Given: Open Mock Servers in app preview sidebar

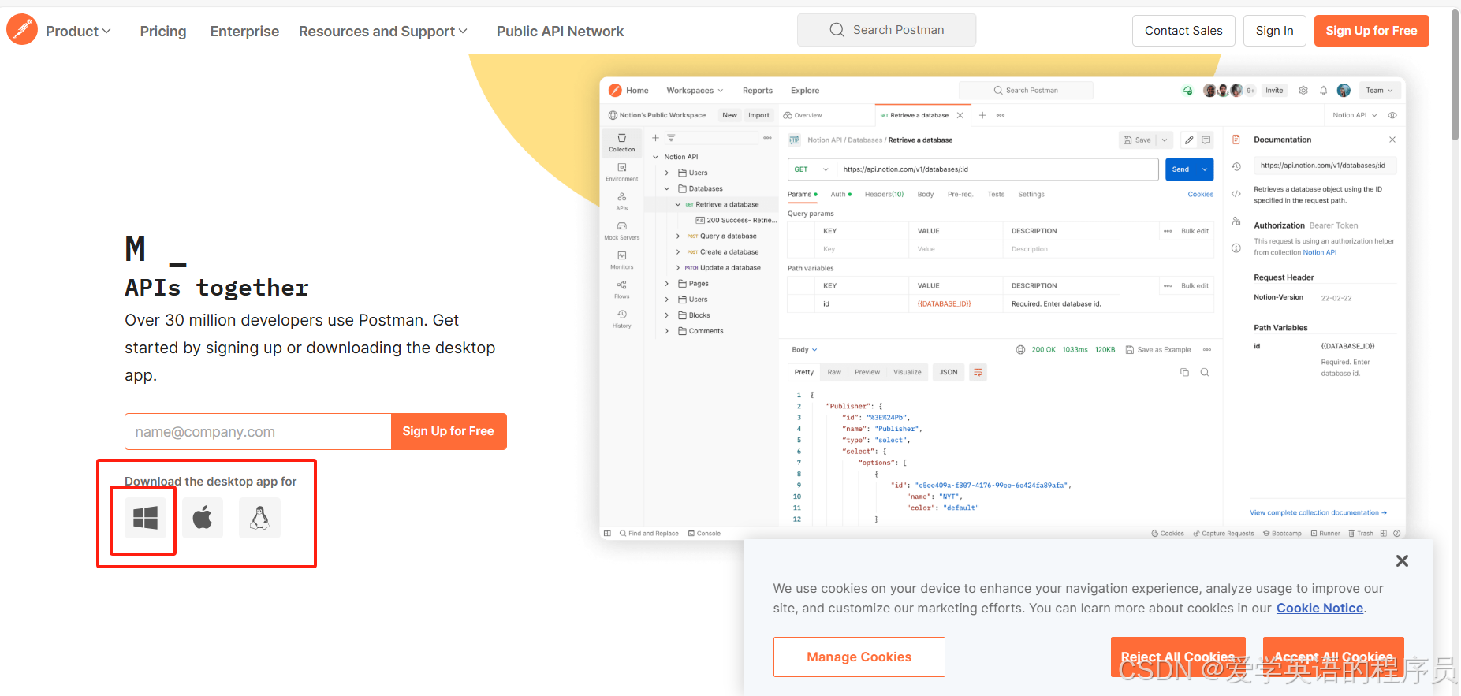Looking at the screenshot, I should click(x=622, y=230).
